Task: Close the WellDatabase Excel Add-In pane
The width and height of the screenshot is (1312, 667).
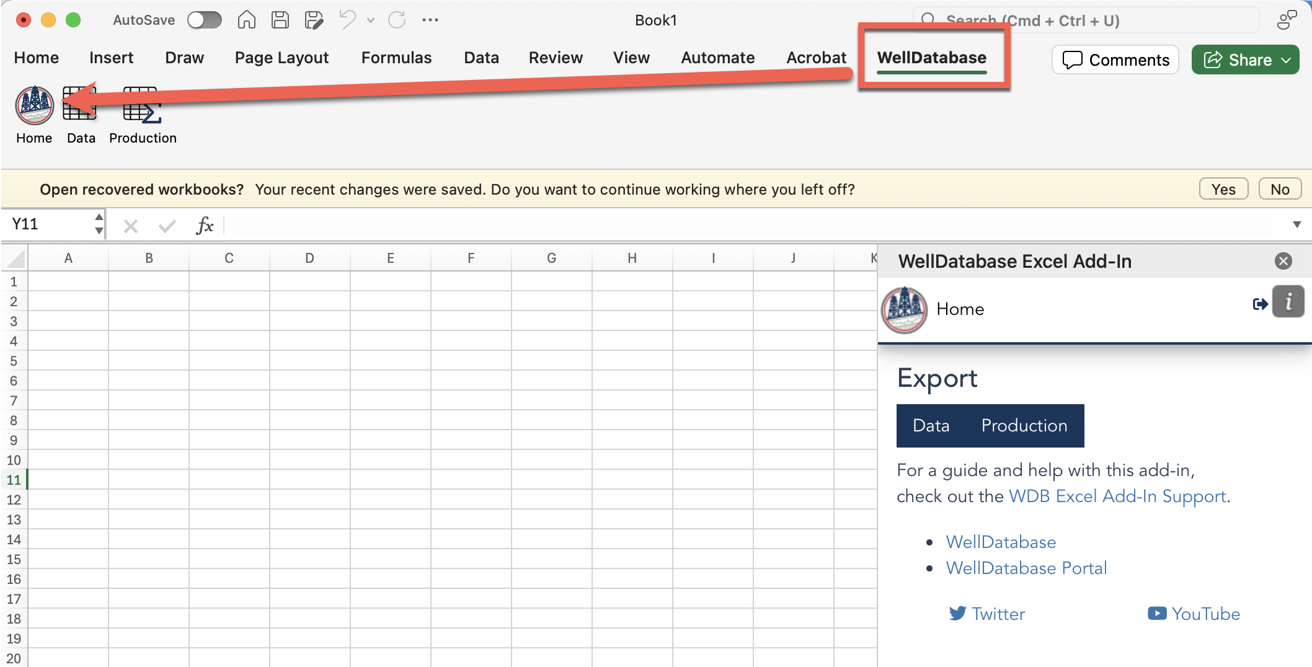Action: click(x=1283, y=261)
